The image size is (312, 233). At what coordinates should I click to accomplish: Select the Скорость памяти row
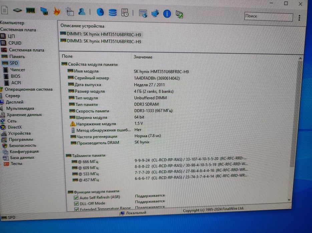tap(121, 111)
